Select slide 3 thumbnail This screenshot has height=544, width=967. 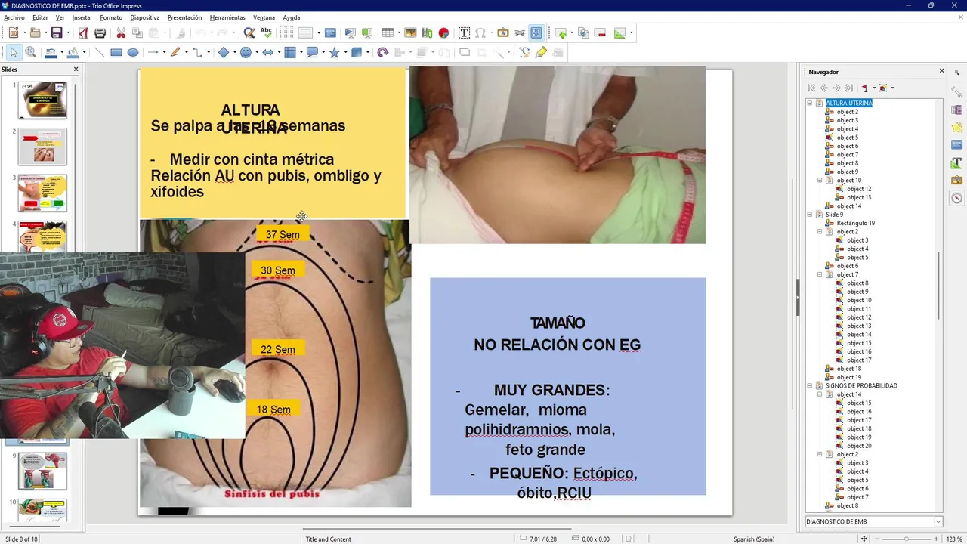(42, 193)
